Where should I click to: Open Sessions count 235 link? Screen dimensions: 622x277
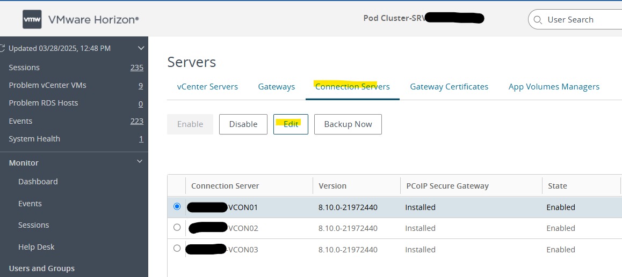[137, 68]
